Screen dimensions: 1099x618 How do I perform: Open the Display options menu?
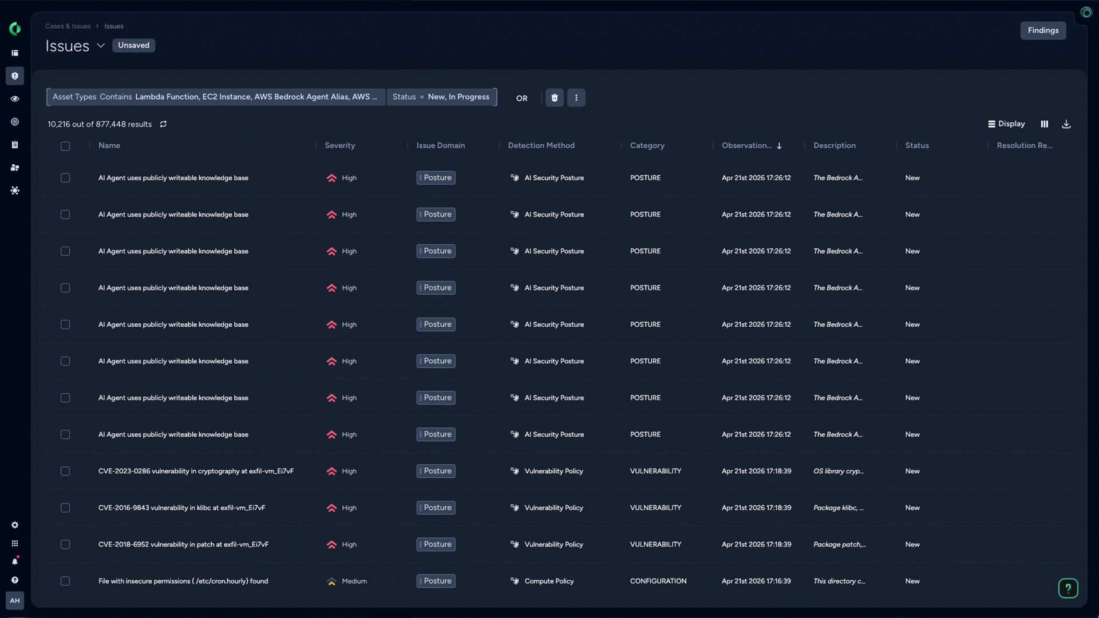1006,124
